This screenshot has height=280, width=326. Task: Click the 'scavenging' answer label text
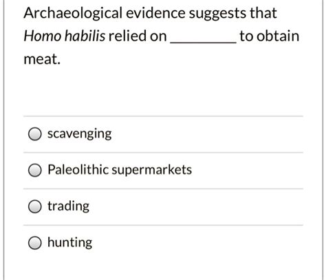tap(80, 134)
